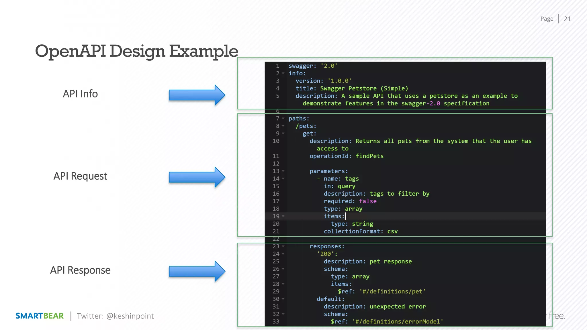
Task: Click line number 19 in gutter
Action: 276,216
